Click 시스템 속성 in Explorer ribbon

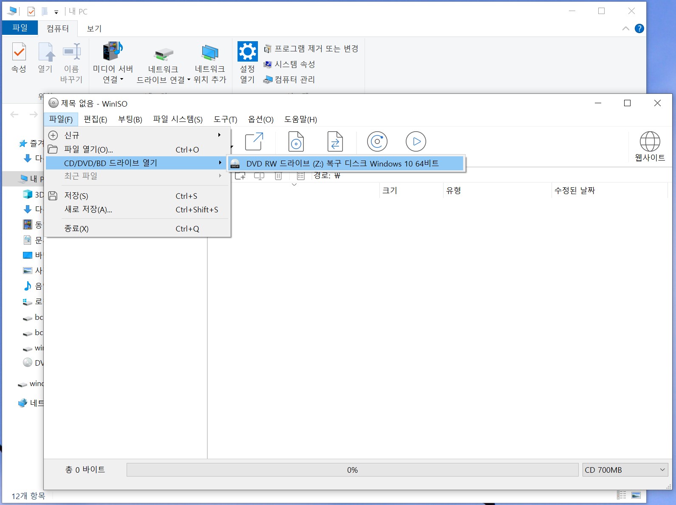pos(289,64)
